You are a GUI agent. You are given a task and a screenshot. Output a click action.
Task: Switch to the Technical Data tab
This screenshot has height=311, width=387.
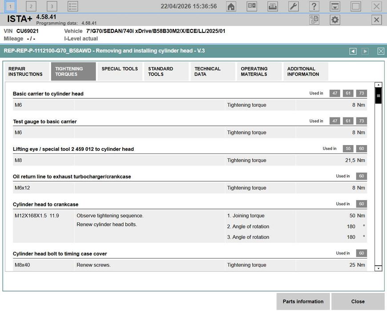(213, 71)
